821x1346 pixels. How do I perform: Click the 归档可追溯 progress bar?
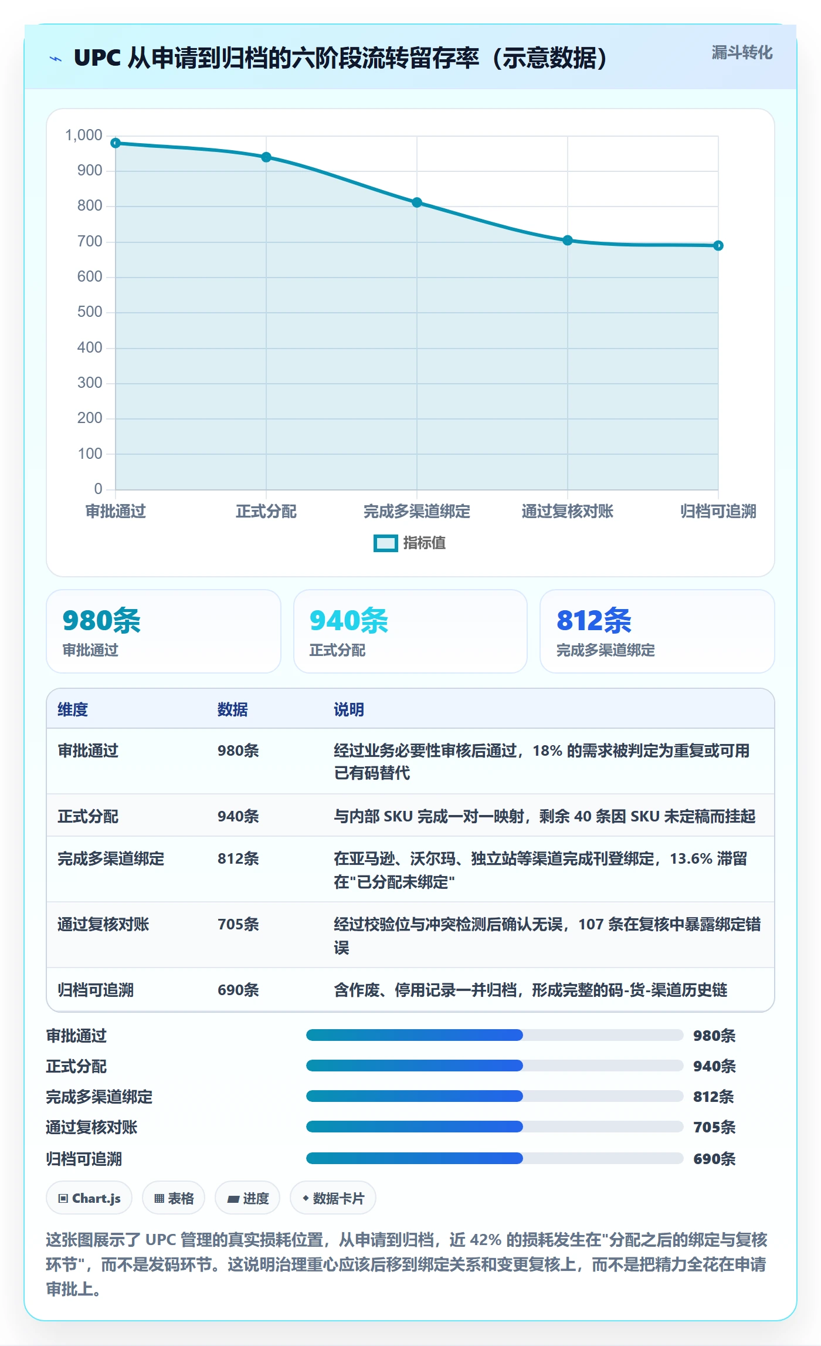click(x=494, y=1158)
